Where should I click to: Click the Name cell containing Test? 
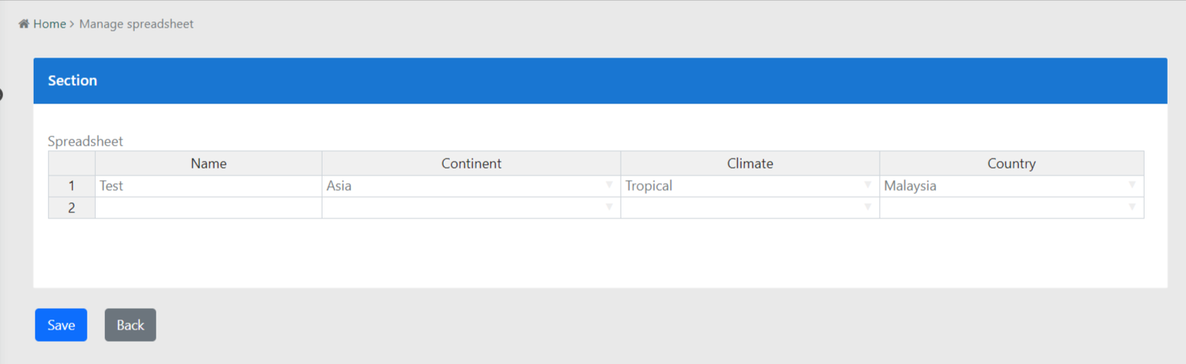pyautogui.click(x=208, y=185)
